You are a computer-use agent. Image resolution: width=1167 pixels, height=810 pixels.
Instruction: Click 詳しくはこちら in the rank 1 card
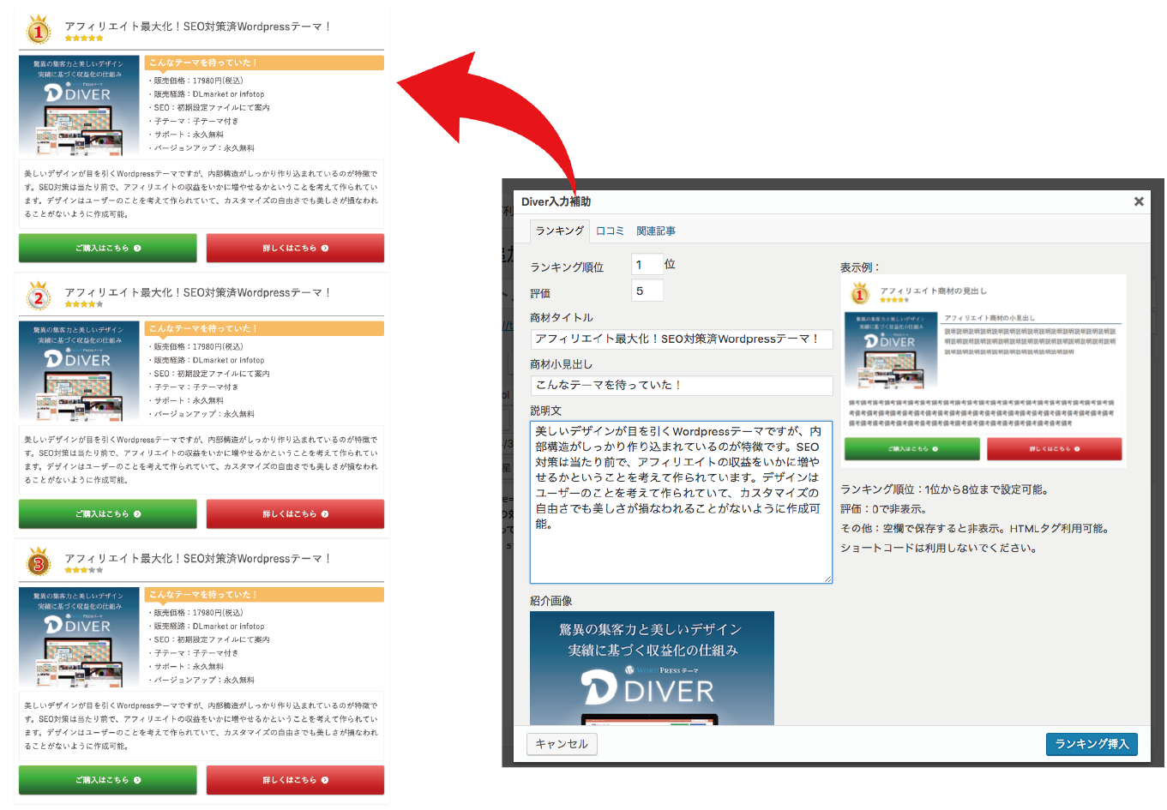[295, 248]
